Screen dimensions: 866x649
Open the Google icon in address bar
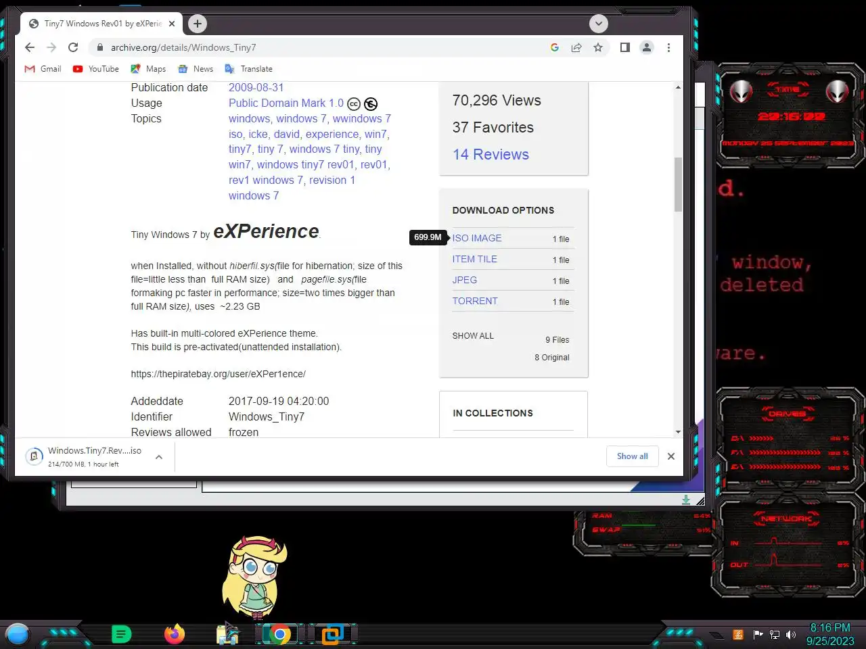point(555,47)
